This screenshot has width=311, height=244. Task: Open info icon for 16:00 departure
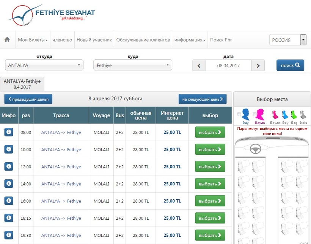click(x=9, y=201)
